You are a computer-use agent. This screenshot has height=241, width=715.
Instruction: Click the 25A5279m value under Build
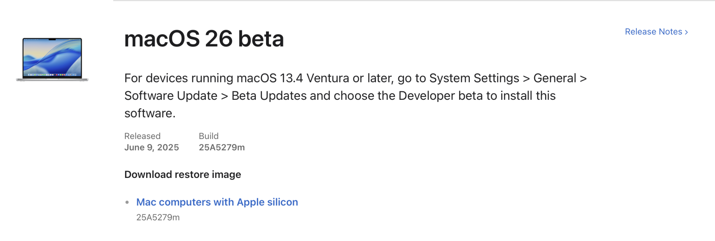222,148
